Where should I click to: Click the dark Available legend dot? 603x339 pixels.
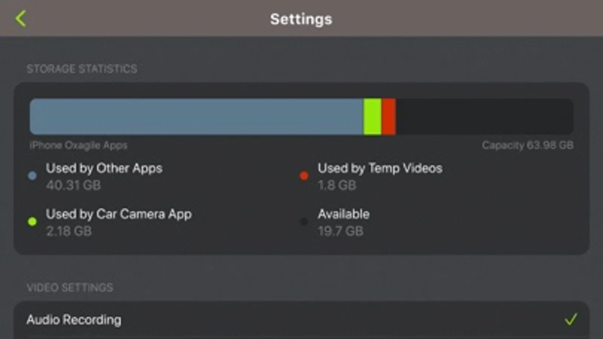pos(304,221)
